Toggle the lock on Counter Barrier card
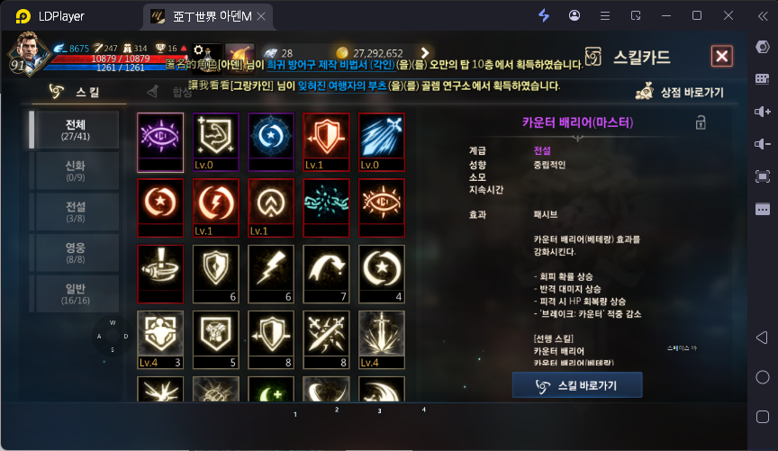This screenshot has width=778, height=451. 701,122
